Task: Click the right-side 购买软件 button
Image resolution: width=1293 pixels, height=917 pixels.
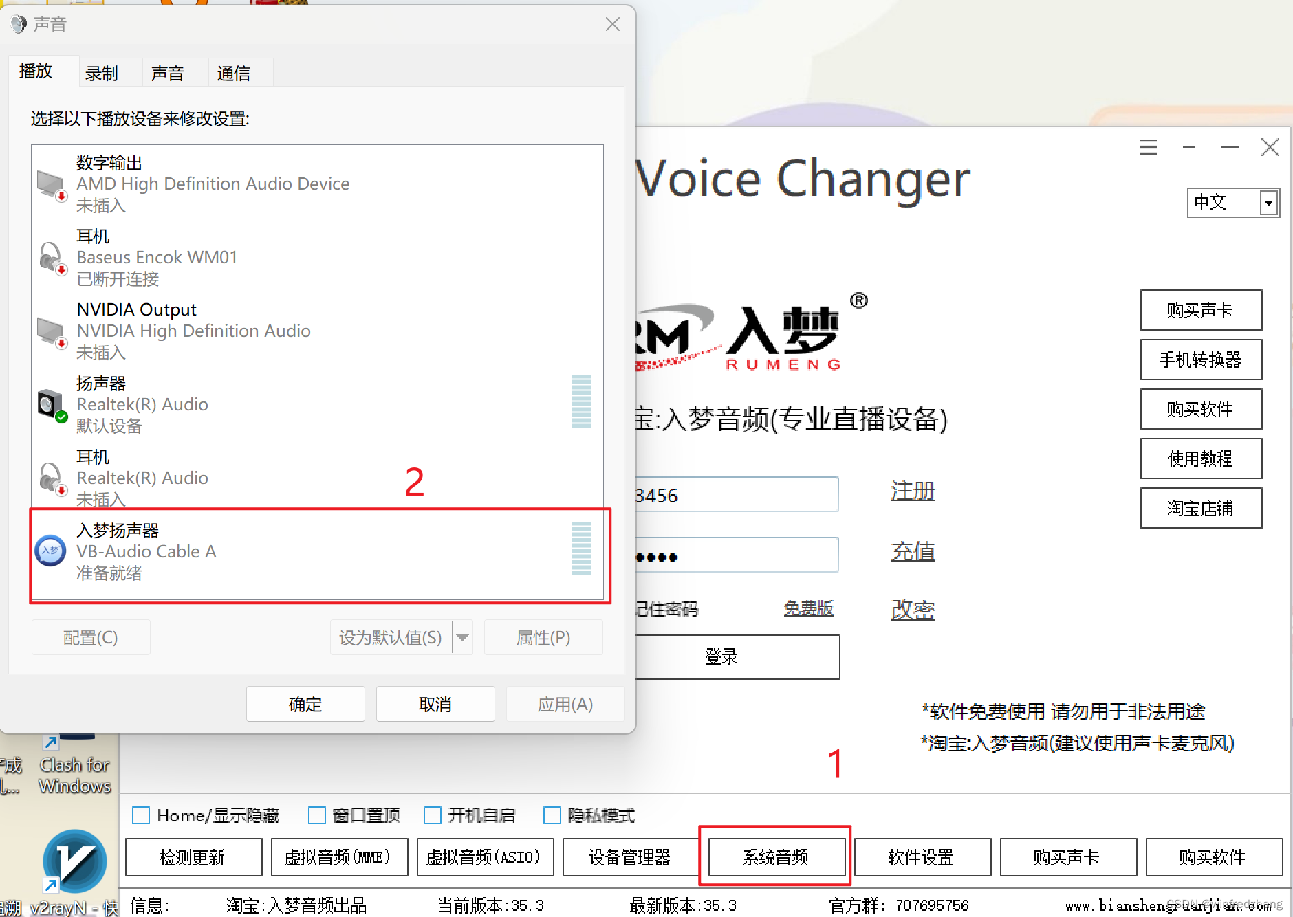Action: (1201, 409)
